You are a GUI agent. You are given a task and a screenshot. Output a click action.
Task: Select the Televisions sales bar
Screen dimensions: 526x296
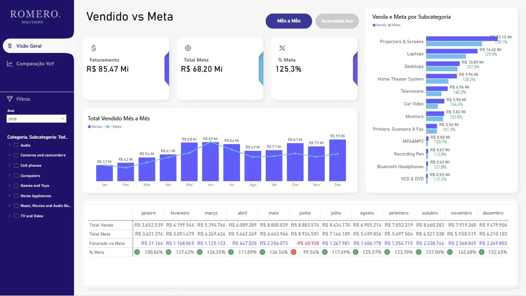[x=437, y=89]
